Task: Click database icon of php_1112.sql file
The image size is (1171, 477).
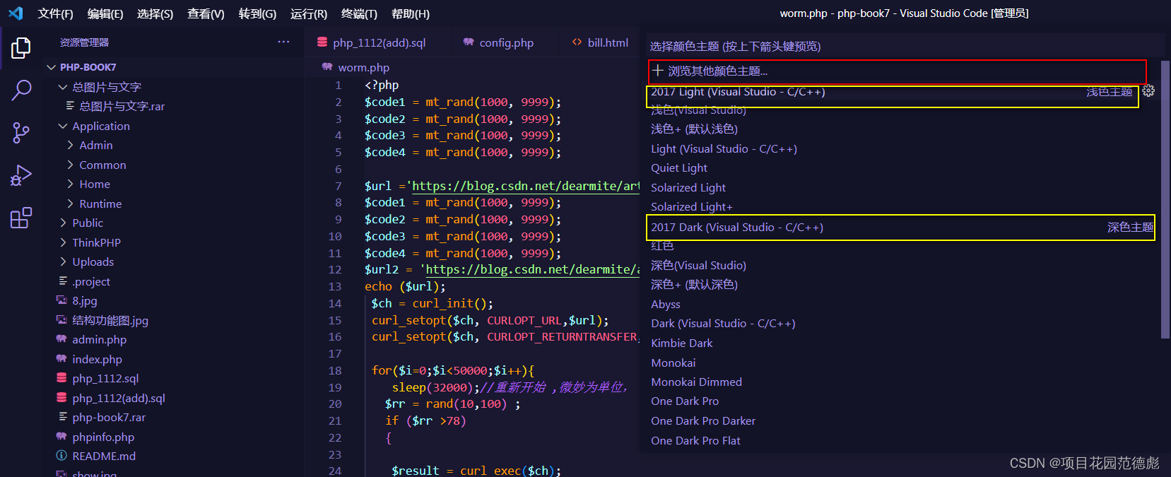Action: pos(62,378)
